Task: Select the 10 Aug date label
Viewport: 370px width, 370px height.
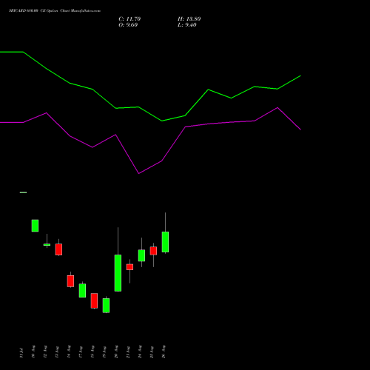Action: point(33,351)
